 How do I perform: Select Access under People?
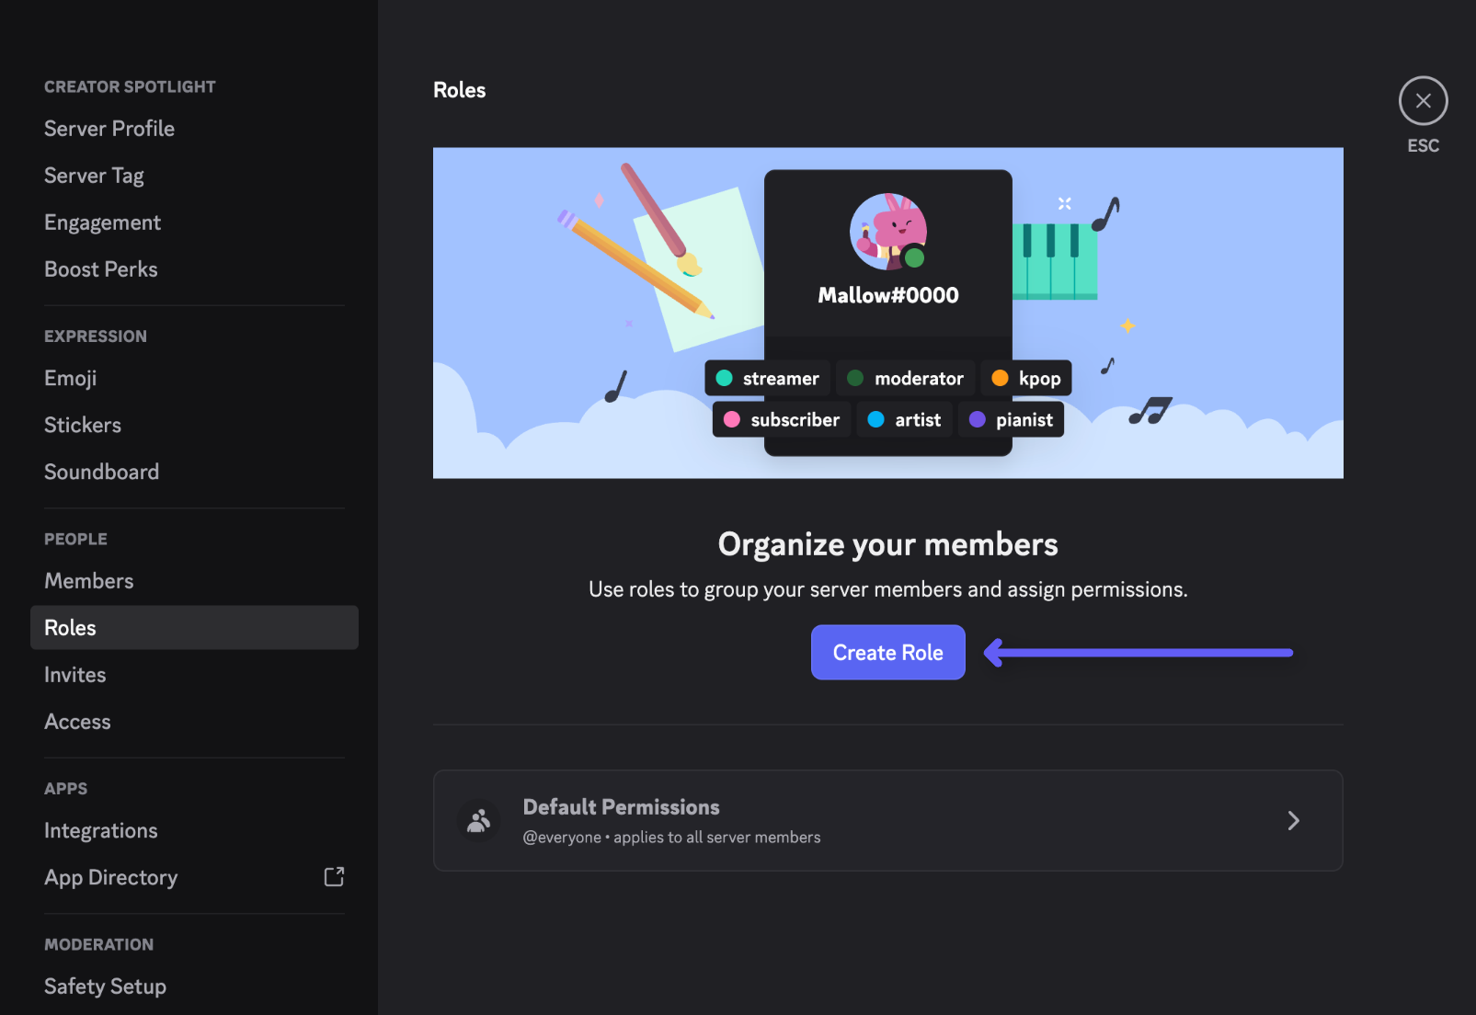(x=77, y=722)
